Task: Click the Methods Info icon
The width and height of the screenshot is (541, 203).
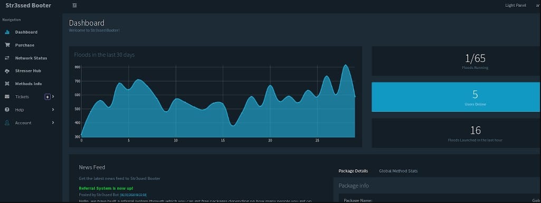Action: 7,84
